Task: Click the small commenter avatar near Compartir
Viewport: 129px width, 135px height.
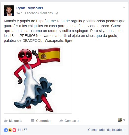Action: click(120, 120)
